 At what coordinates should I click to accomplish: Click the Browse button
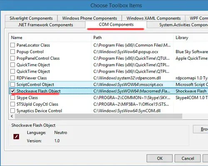(x=201, y=129)
